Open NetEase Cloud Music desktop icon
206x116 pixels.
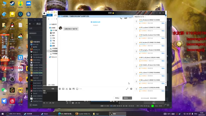12,102
